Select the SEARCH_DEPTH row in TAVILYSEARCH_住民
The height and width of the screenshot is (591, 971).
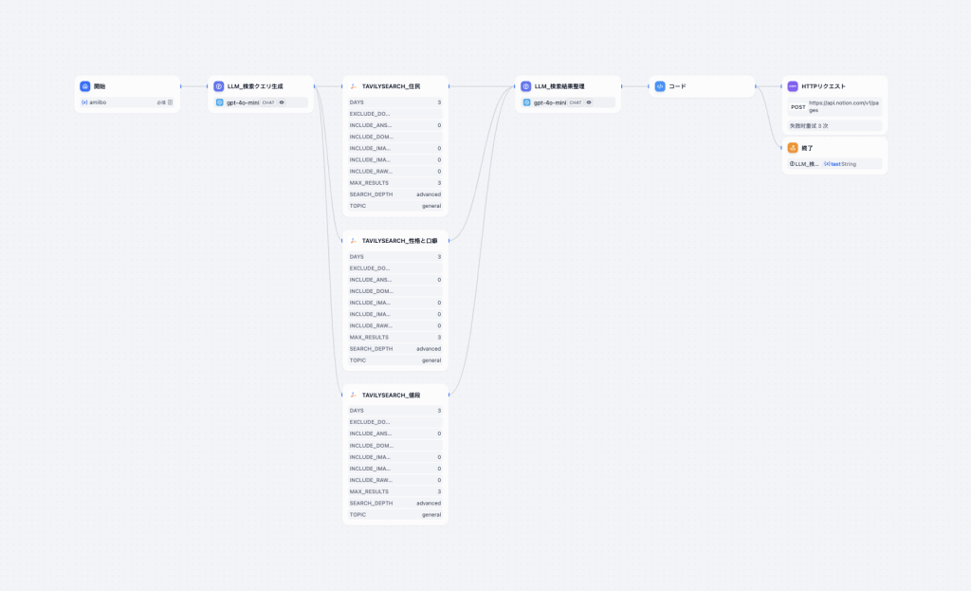pos(394,194)
